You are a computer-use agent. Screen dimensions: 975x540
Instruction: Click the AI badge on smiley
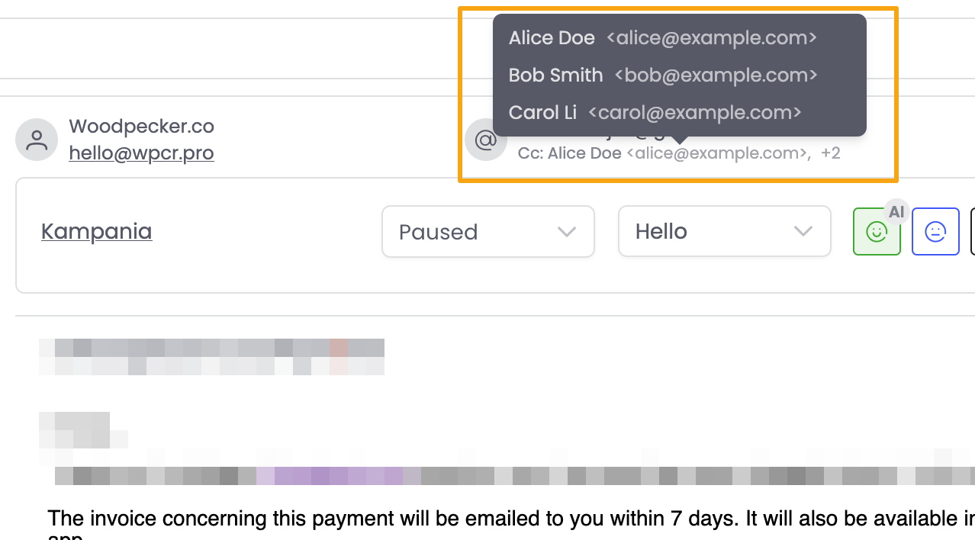tap(896, 212)
